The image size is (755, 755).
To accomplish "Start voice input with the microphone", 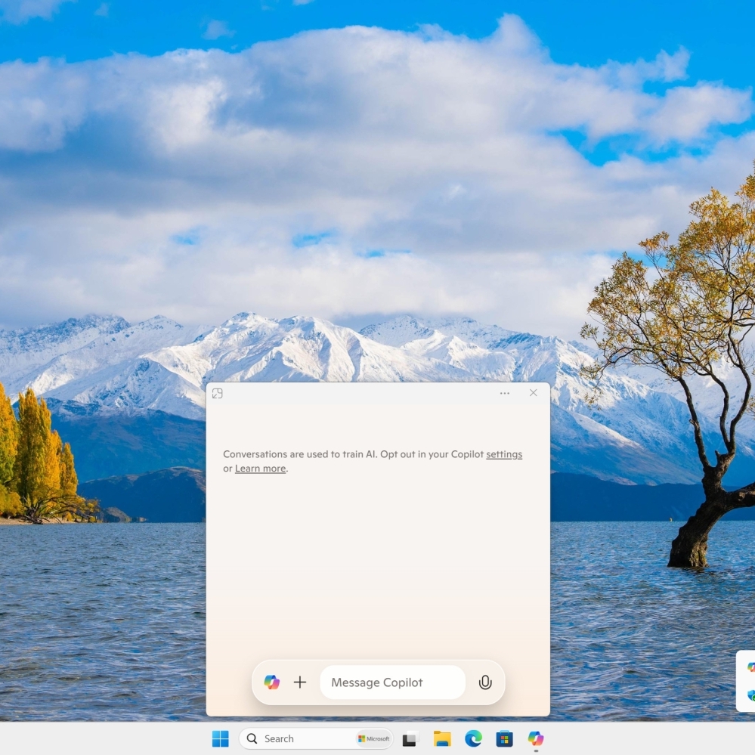I will pyautogui.click(x=485, y=682).
